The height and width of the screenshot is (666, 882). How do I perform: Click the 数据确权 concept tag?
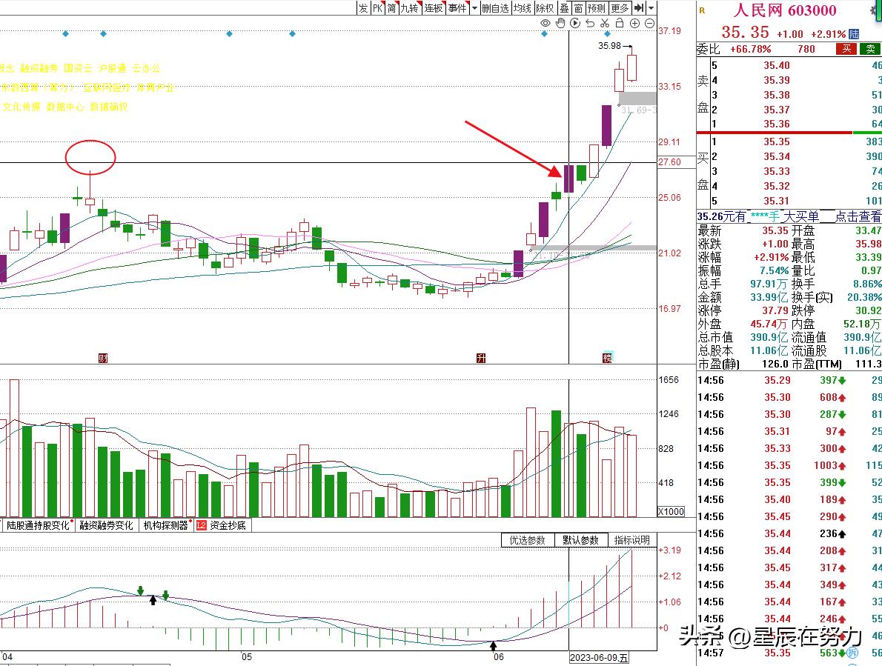[x=109, y=107]
